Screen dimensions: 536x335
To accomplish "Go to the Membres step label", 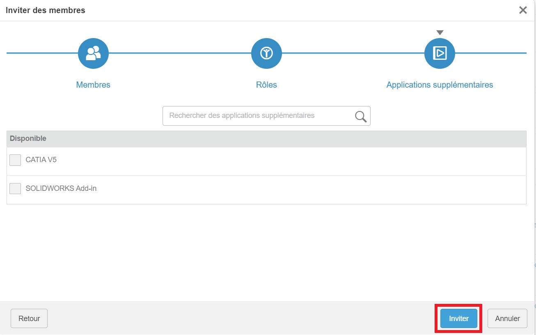I will click(93, 85).
